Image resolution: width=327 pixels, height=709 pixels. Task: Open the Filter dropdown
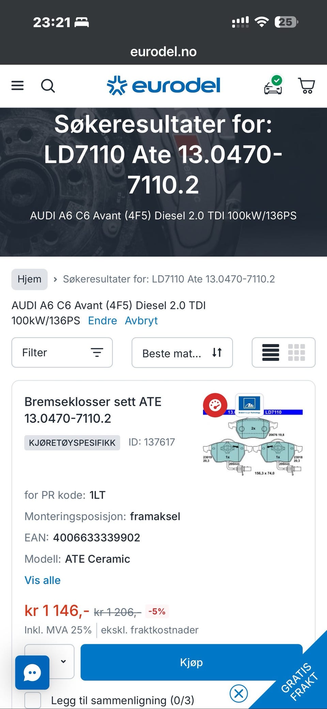pyautogui.click(x=62, y=352)
